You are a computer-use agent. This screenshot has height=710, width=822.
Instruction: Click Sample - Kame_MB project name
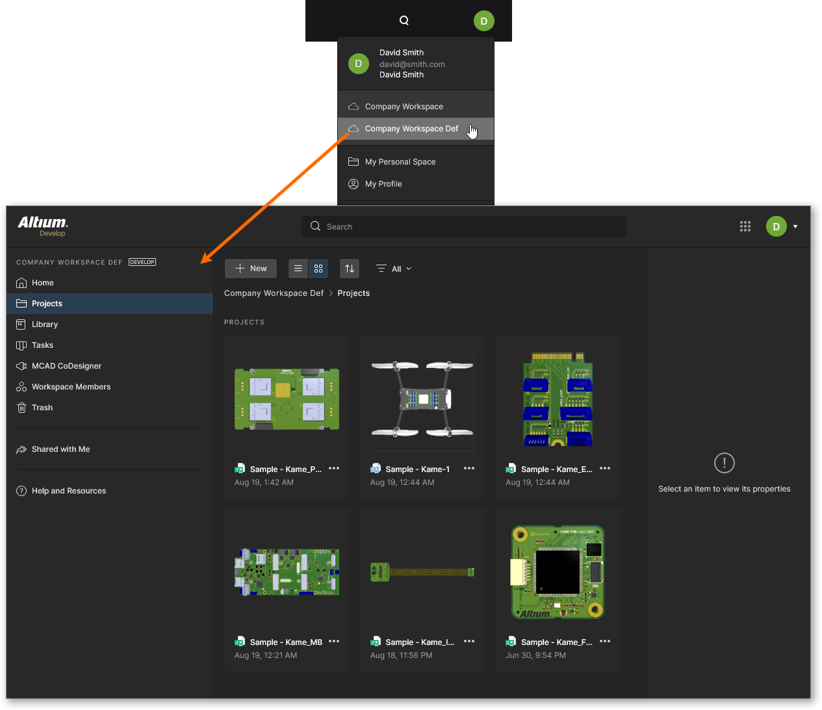pos(286,642)
